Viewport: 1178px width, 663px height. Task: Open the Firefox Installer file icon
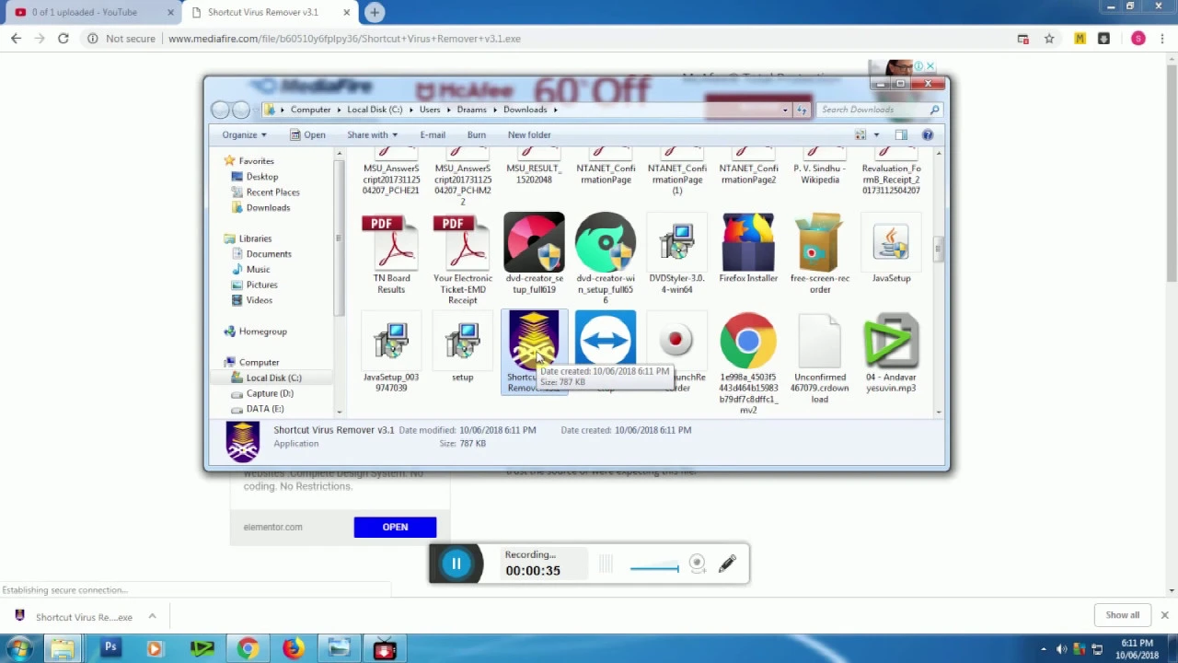coord(748,241)
